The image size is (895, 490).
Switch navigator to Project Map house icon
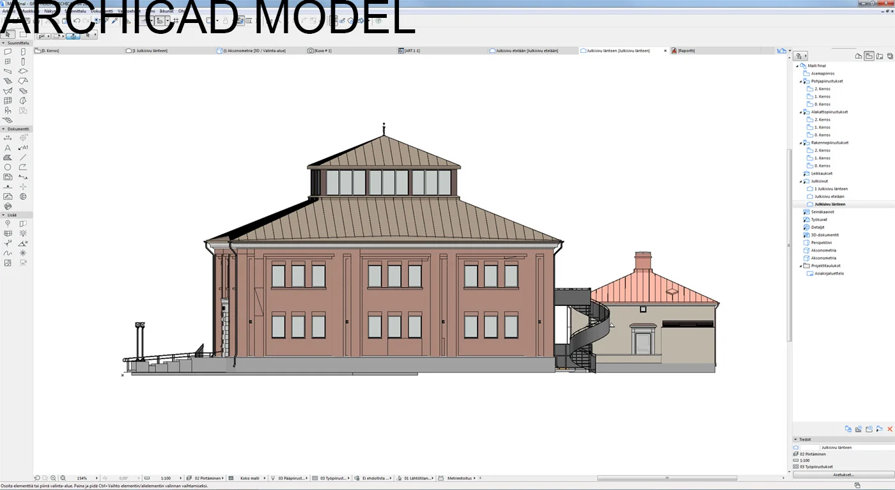click(x=859, y=56)
